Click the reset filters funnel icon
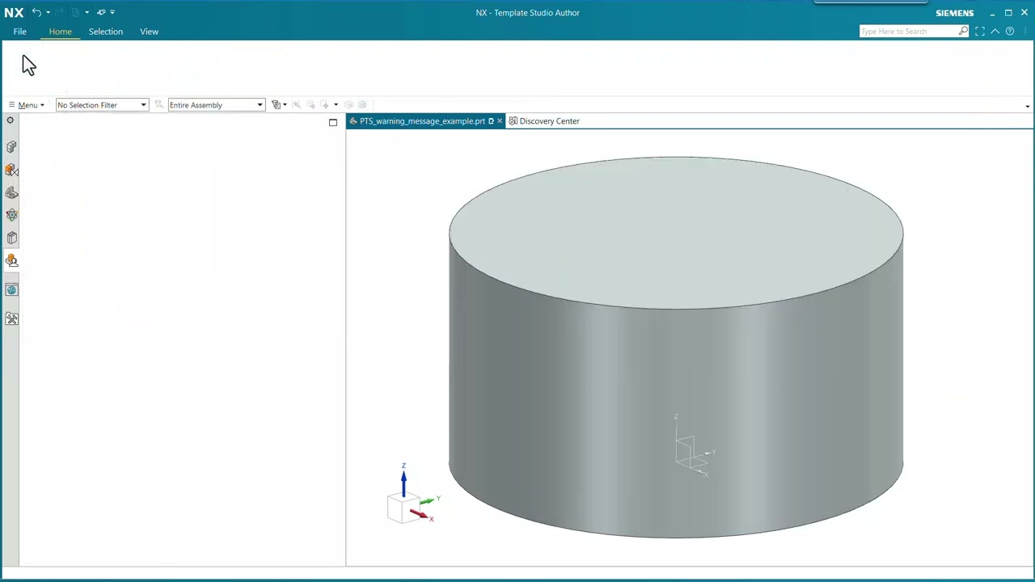This screenshot has height=582, width=1035. [158, 104]
